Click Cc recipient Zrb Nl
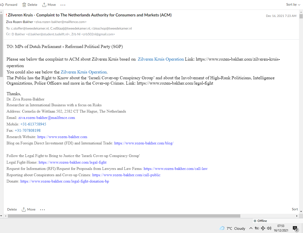The image size is (303, 233). point(93,34)
